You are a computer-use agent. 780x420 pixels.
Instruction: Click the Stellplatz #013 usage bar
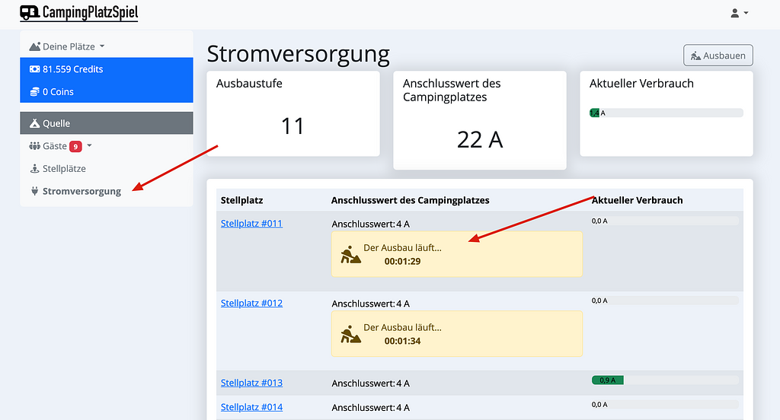[x=664, y=380]
